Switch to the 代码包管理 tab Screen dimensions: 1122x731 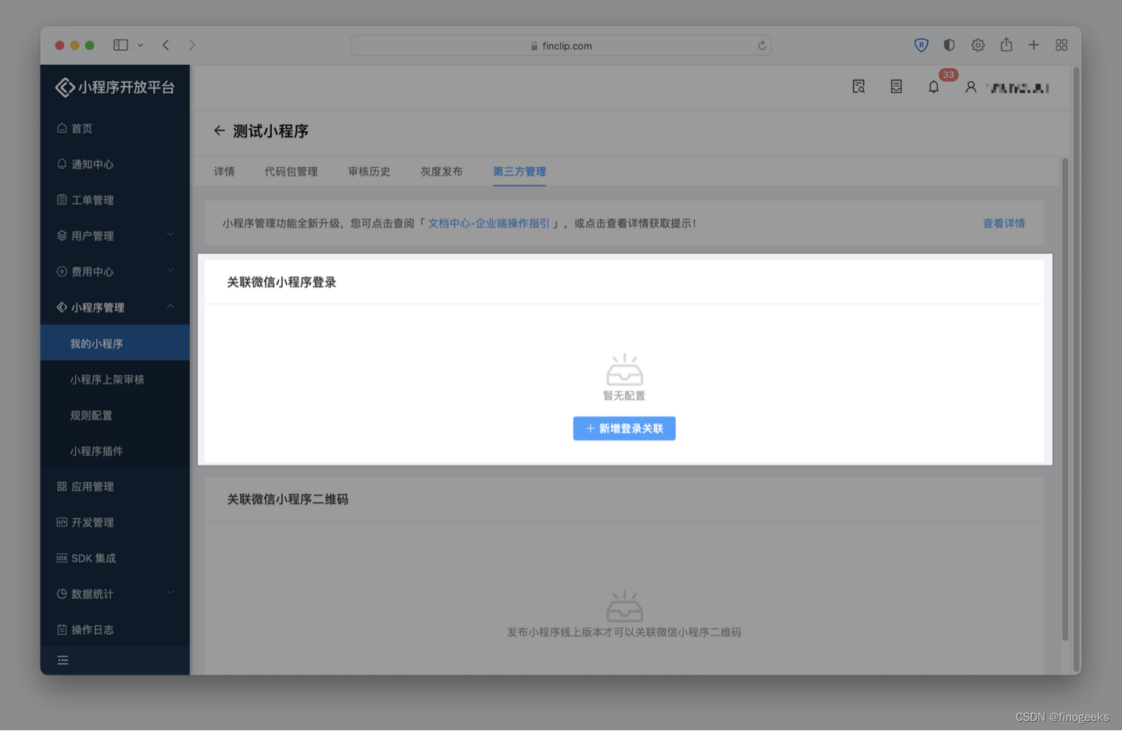291,171
